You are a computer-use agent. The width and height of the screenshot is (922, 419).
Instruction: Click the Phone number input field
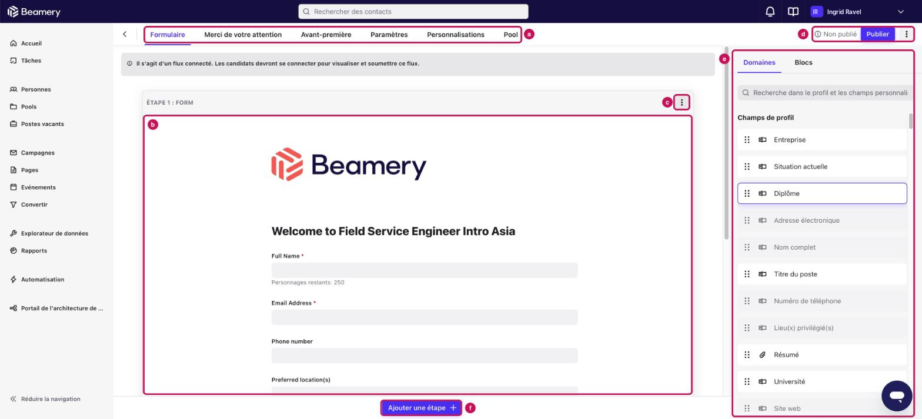coord(425,356)
